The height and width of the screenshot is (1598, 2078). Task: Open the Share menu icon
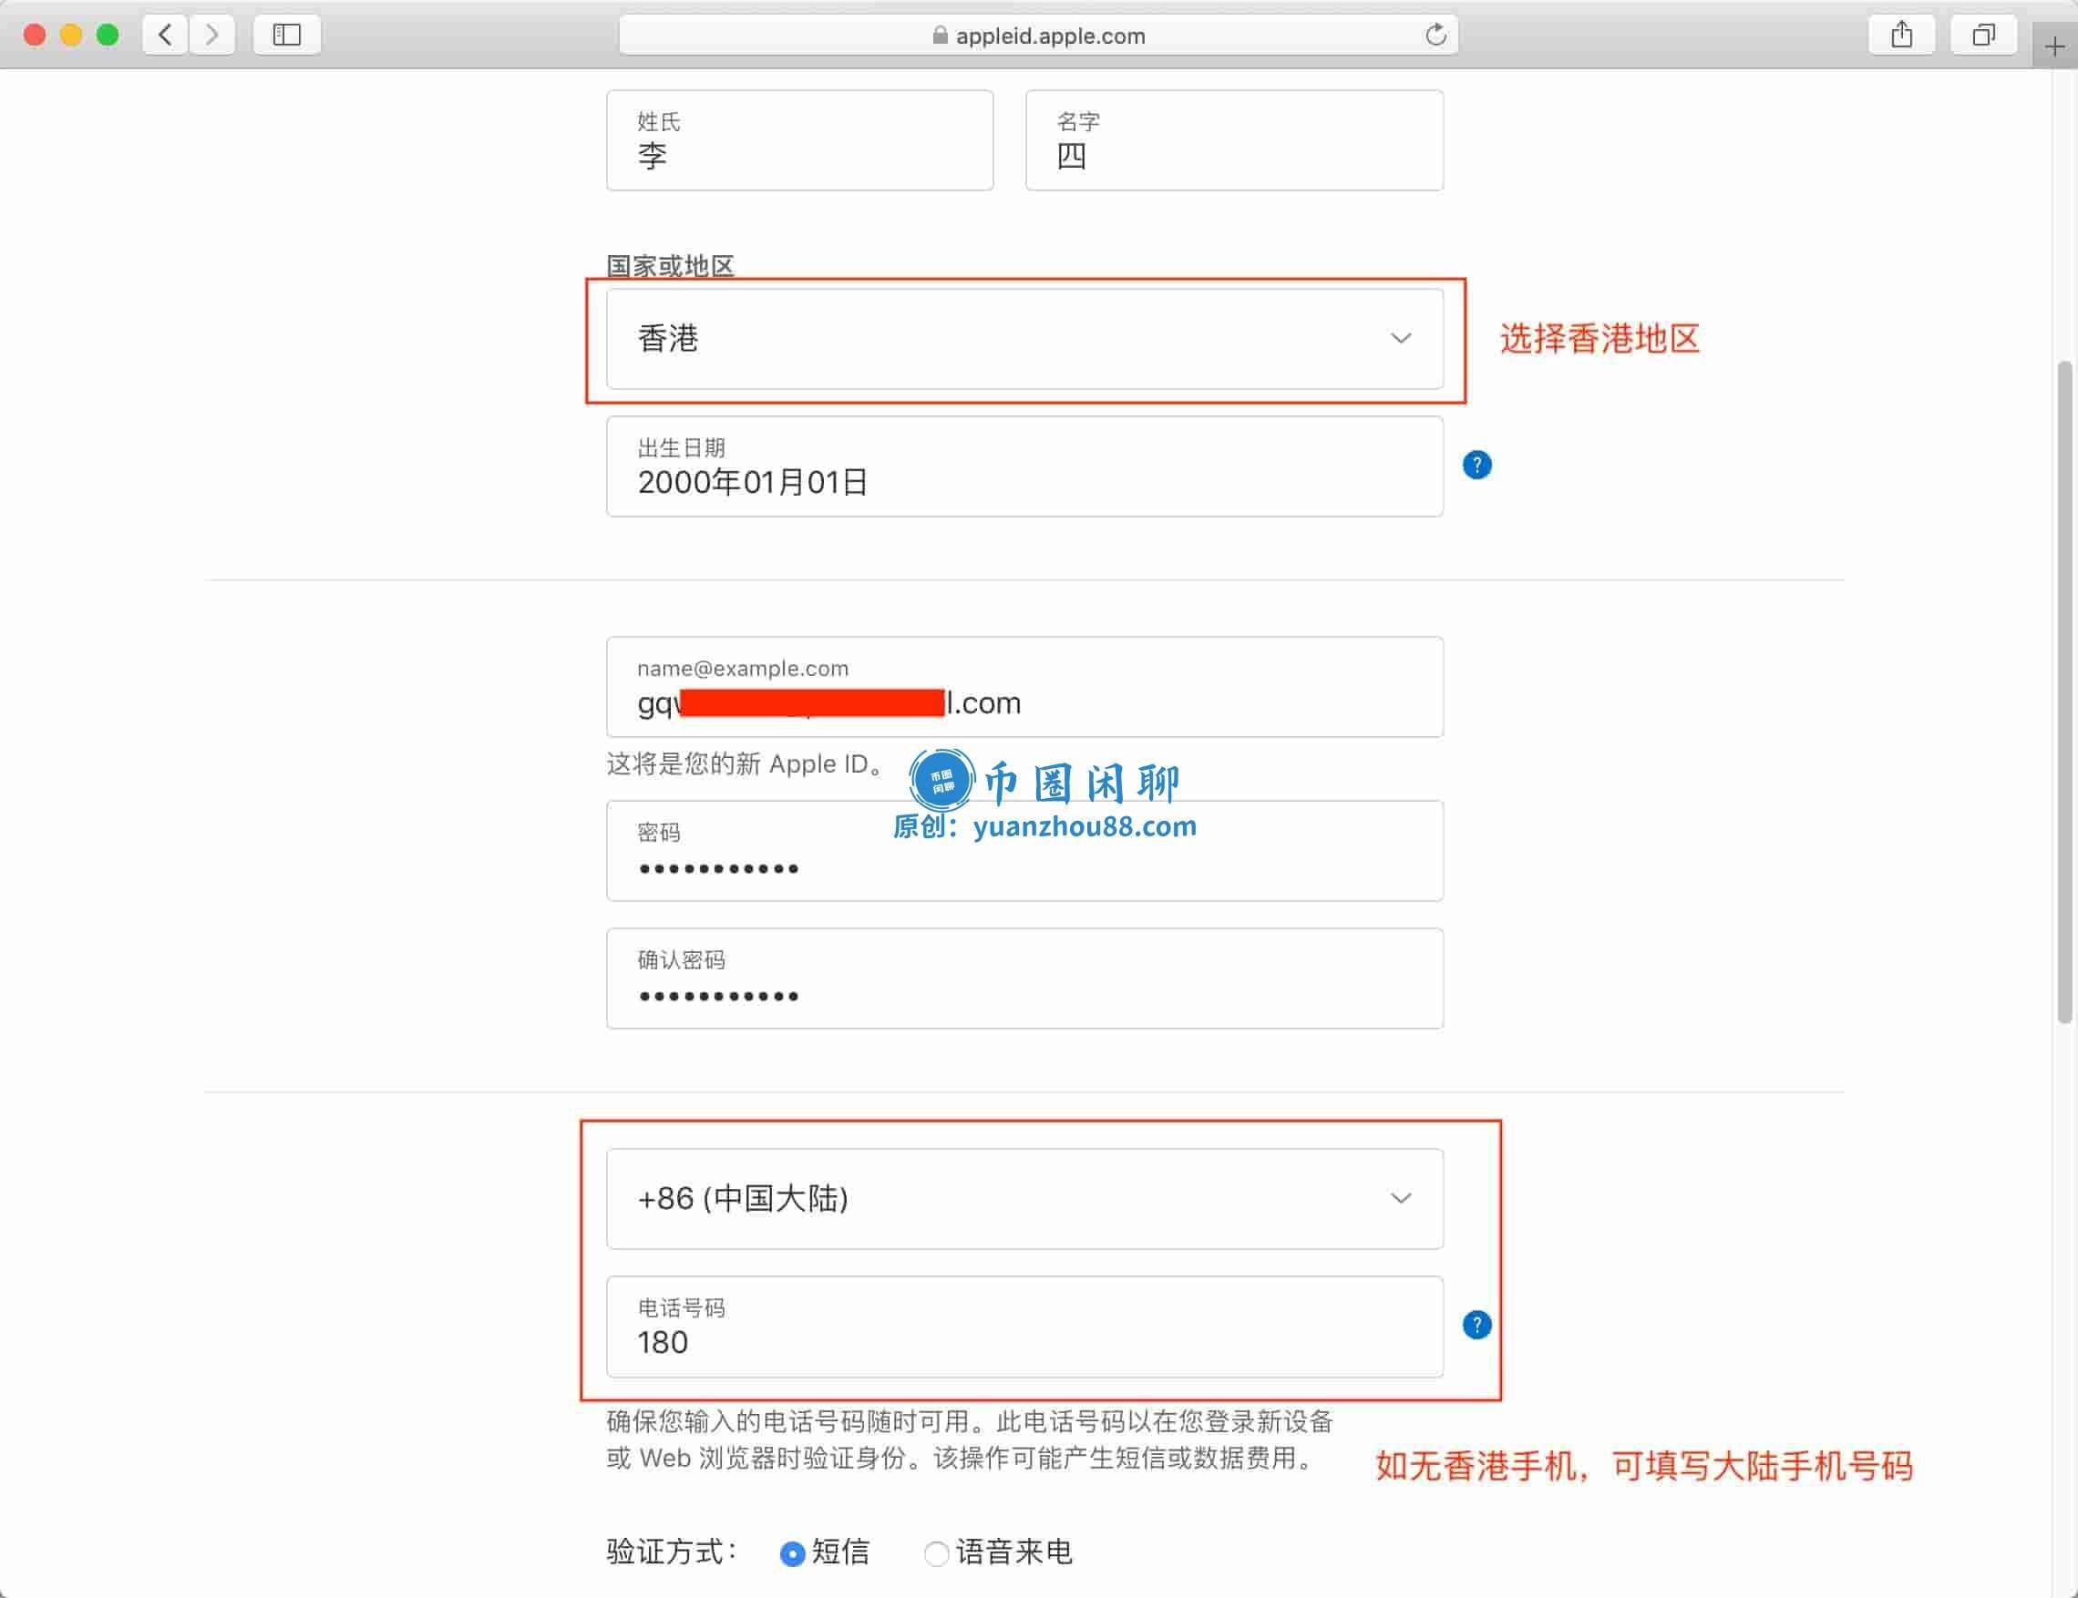tap(1901, 36)
